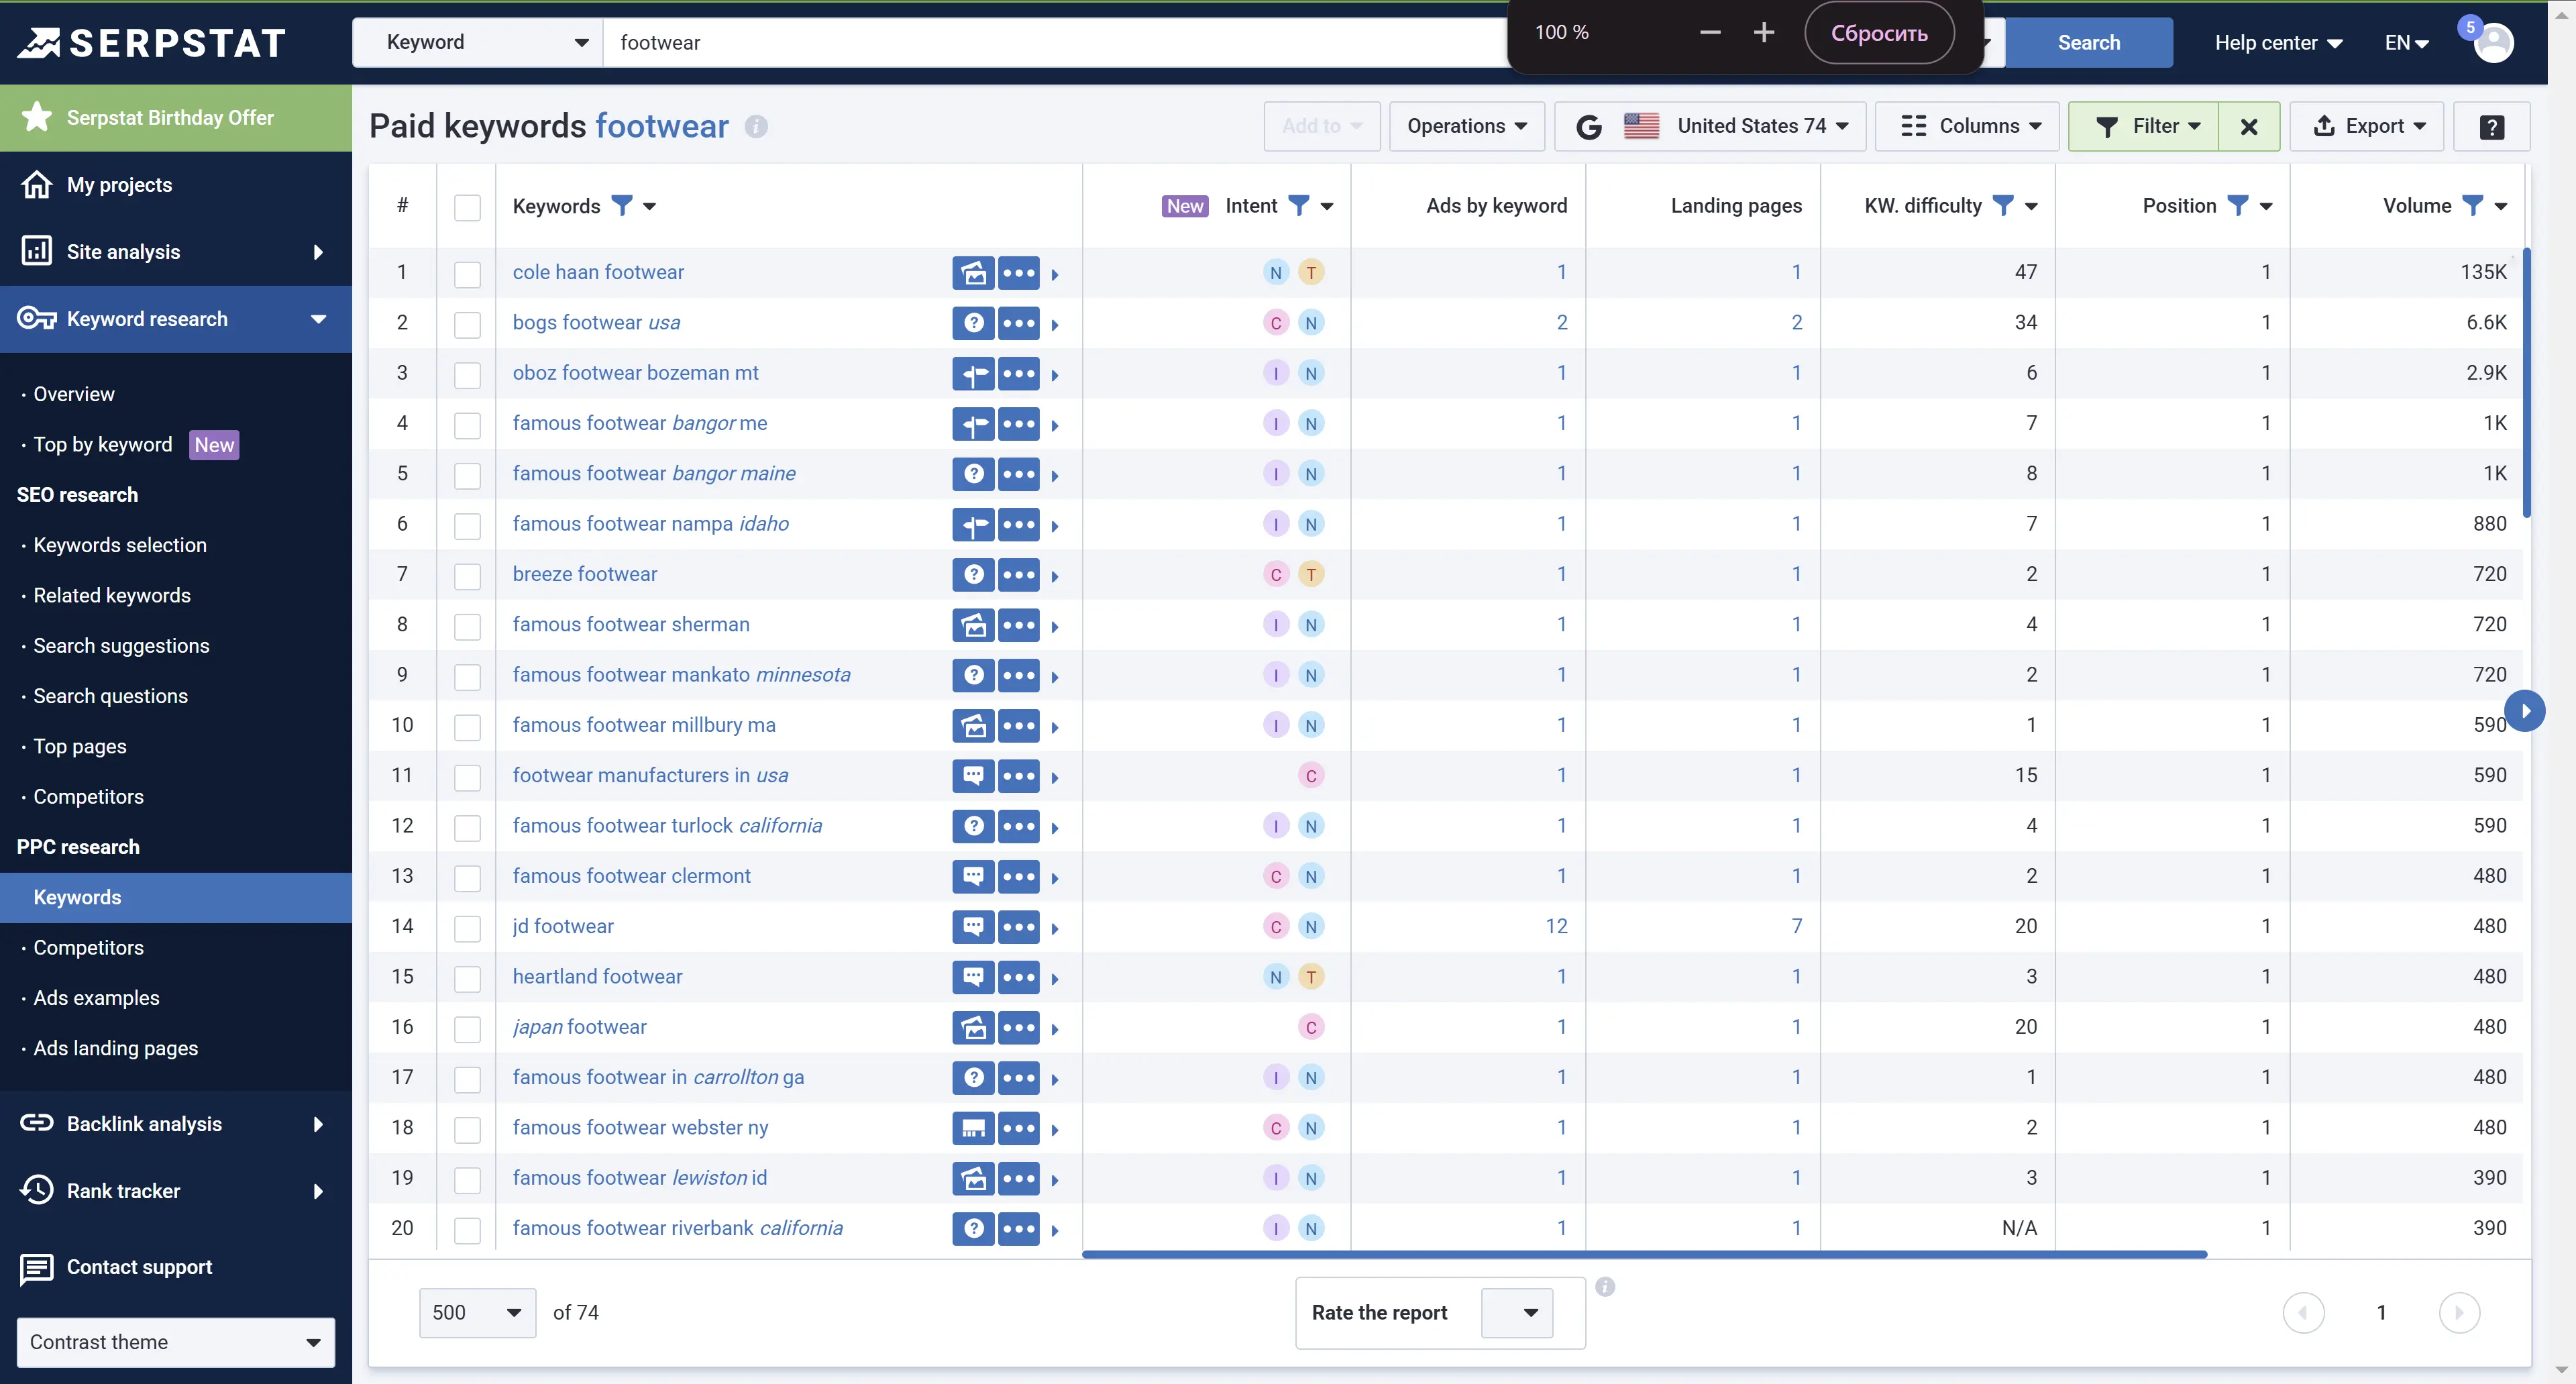Expand Site analysis sidebar menu
Screen dimensions: 2576x1384
click(176, 252)
